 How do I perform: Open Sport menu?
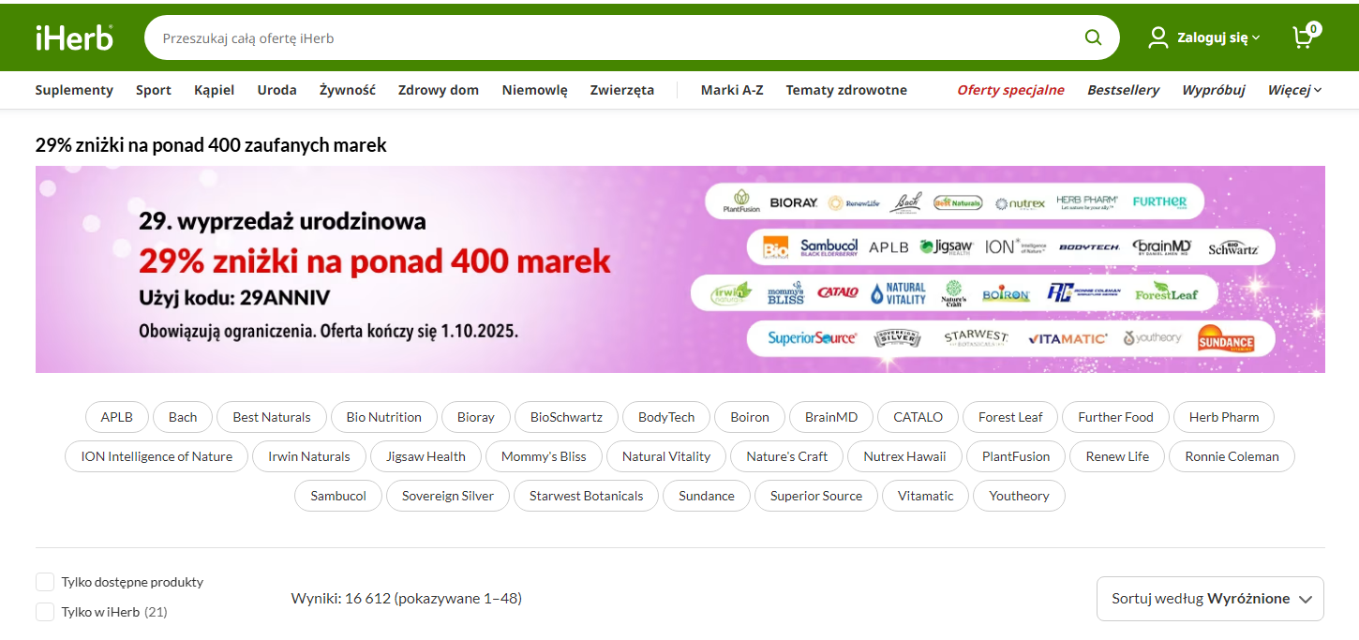point(154,90)
